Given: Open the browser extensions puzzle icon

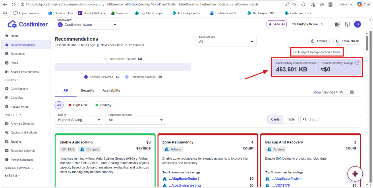Looking at the screenshot, I should click(303, 4).
